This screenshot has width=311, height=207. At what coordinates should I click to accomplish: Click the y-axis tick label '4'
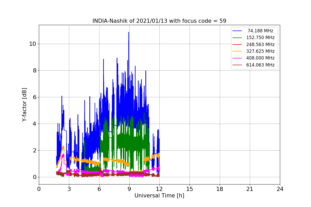coord(34,124)
